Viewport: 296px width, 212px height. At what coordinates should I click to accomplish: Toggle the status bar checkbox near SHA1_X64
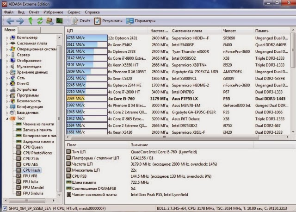[5, 208]
